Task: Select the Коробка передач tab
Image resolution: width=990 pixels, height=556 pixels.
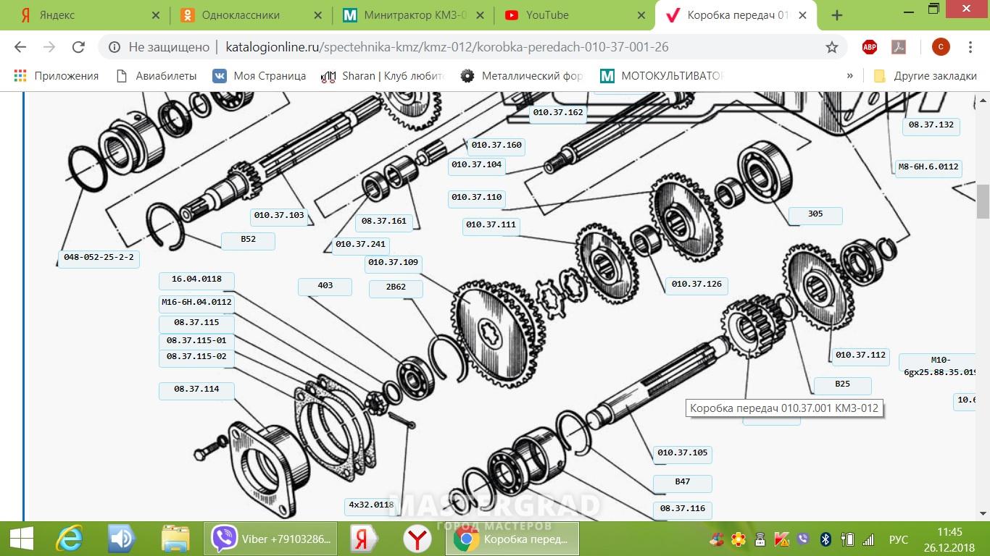Action: pyautogui.click(x=736, y=15)
